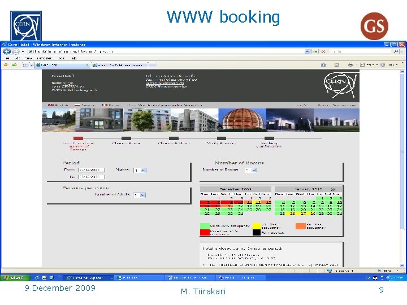This screenshot has height=305, width=407.
Task: Click the network status icon in IE status bar
Action: (329, 271)
